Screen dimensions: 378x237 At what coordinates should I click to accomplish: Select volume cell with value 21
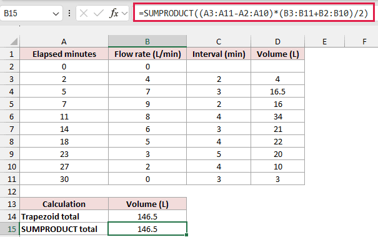(x=277, y=129)
